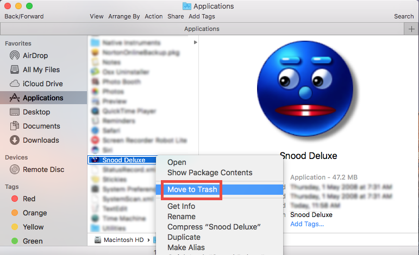Screen dimensions: 419x255
Task: Click the Add Tags... link in preview
Action: 307,224
